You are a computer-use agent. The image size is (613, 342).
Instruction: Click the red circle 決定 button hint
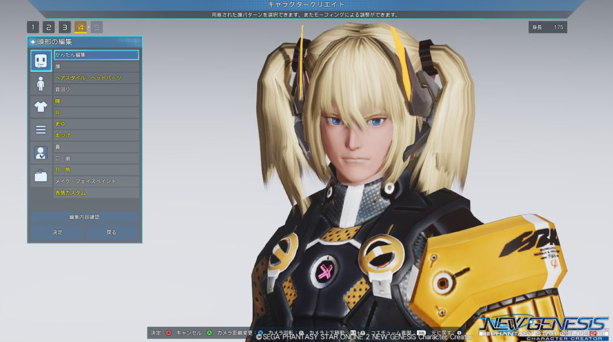click(x=168, y=333)
